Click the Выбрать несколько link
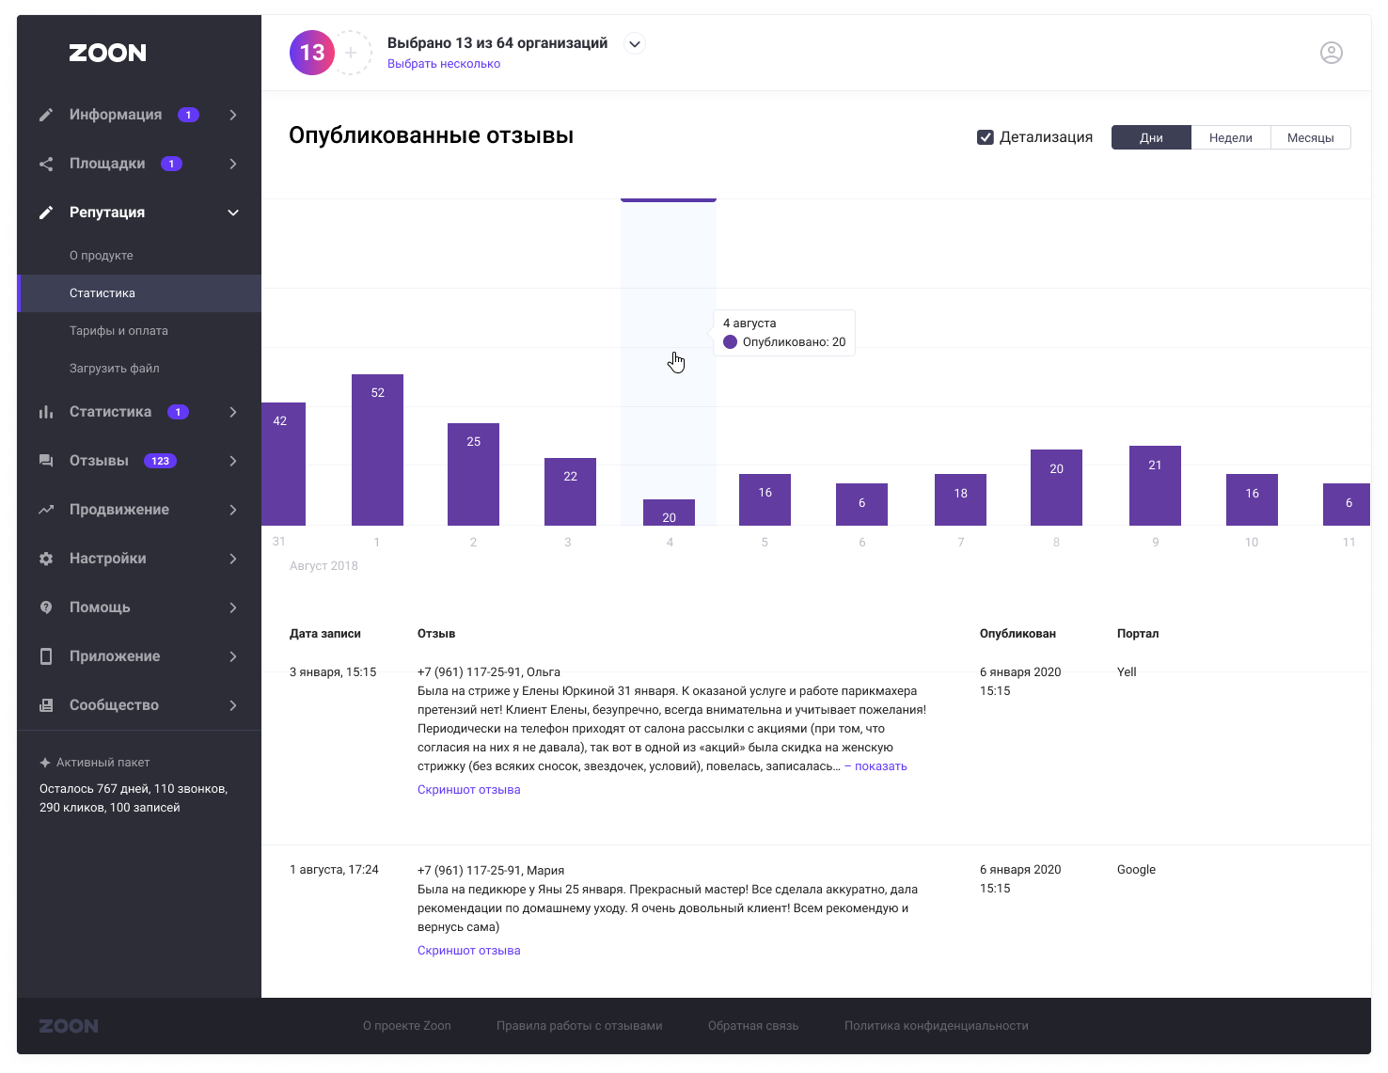 click(444, 64)
